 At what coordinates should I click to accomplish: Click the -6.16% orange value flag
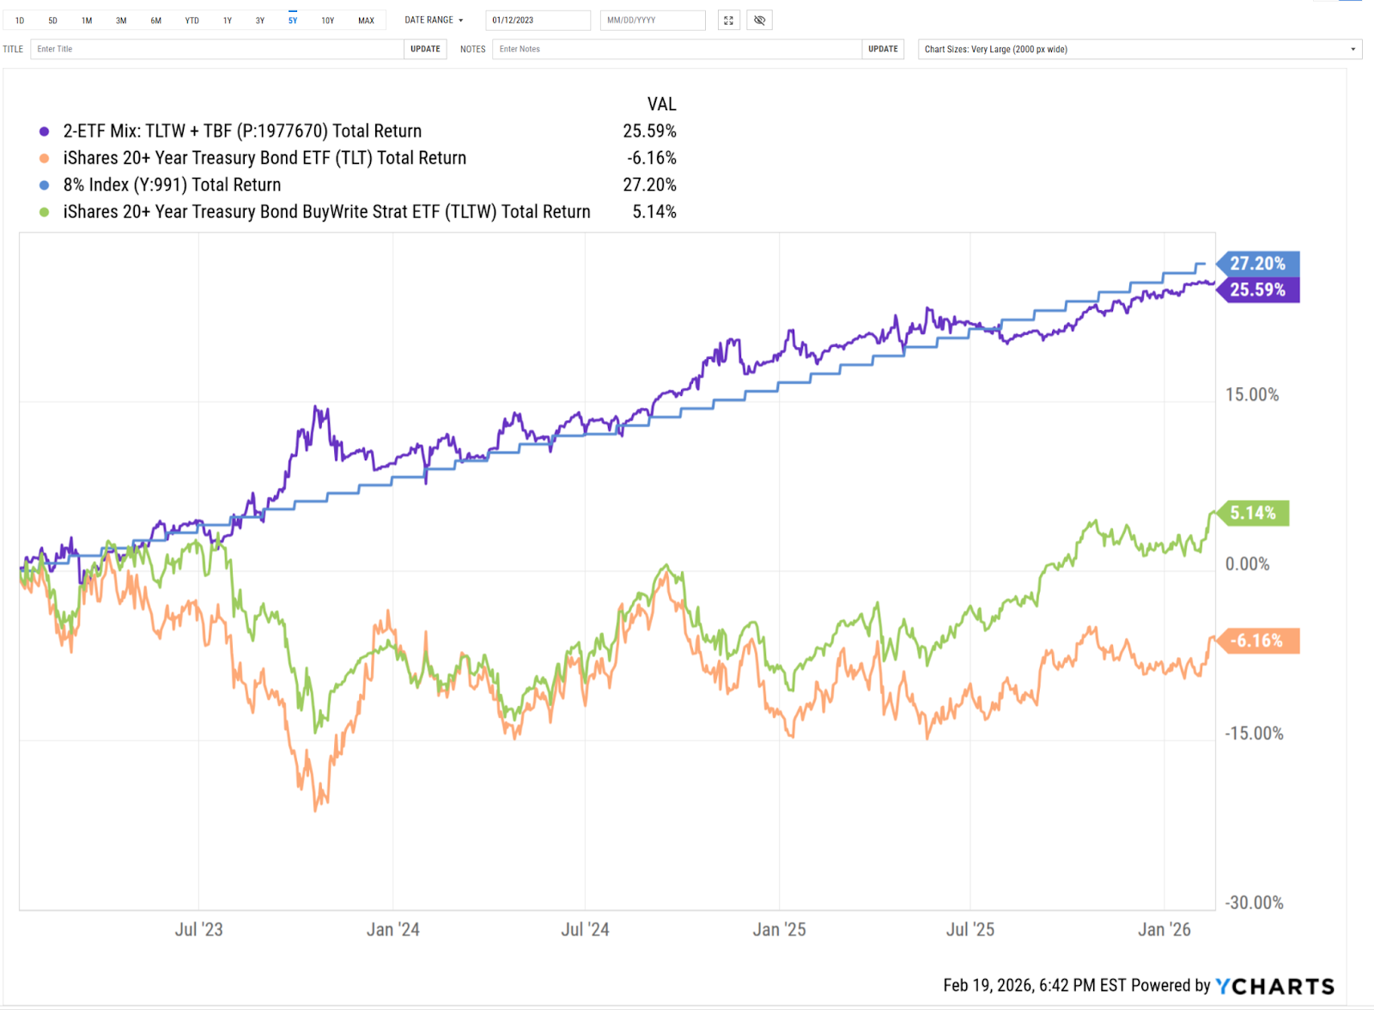[1256, 641]
